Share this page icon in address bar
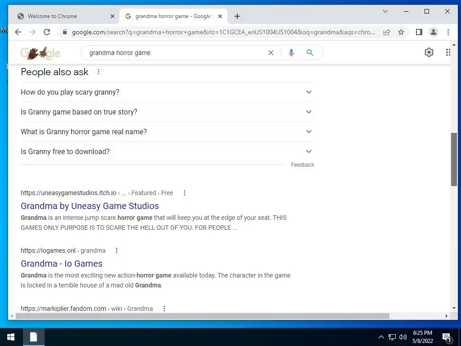Image resolution: width=461 pixels, height=346 pixels. (x=387, y=32)
